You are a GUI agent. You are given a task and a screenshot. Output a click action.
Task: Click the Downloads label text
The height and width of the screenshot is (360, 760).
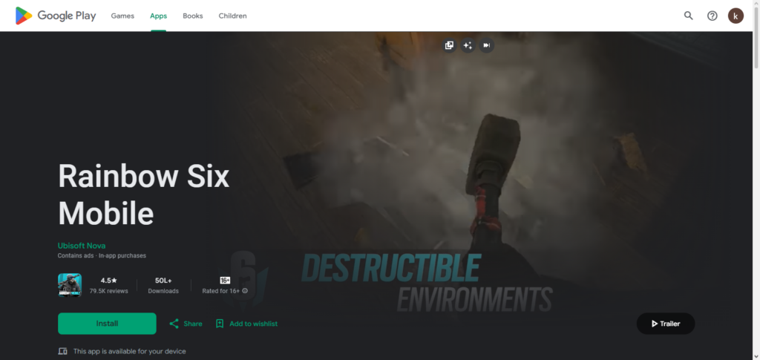[x=163, y=291]
